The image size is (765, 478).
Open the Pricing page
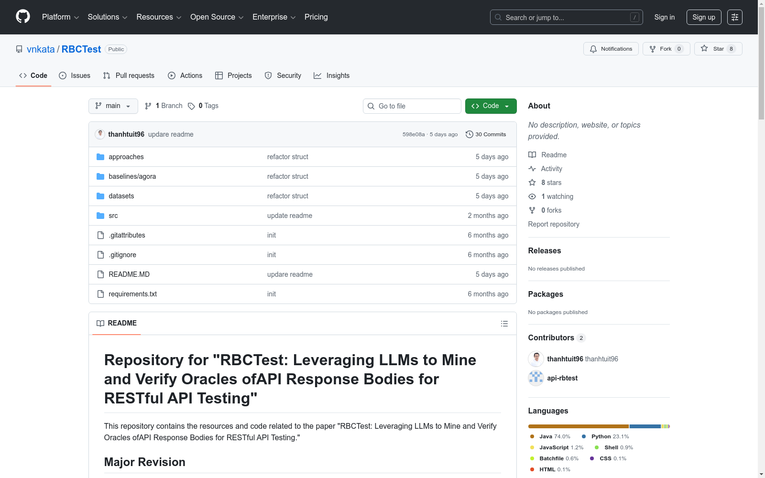316,17
